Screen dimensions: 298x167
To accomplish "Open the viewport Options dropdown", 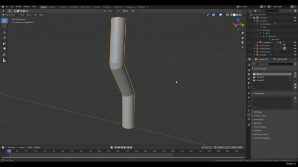I will click(x=240, y=11).
